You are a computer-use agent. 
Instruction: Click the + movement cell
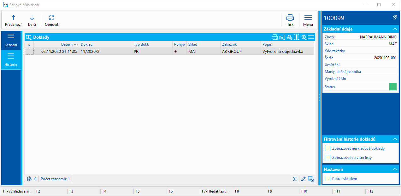click(180, 51)
